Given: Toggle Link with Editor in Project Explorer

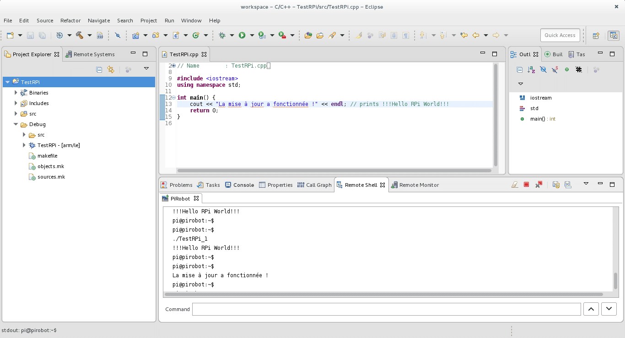Looking at the screenshot, I should pos(110,69).
